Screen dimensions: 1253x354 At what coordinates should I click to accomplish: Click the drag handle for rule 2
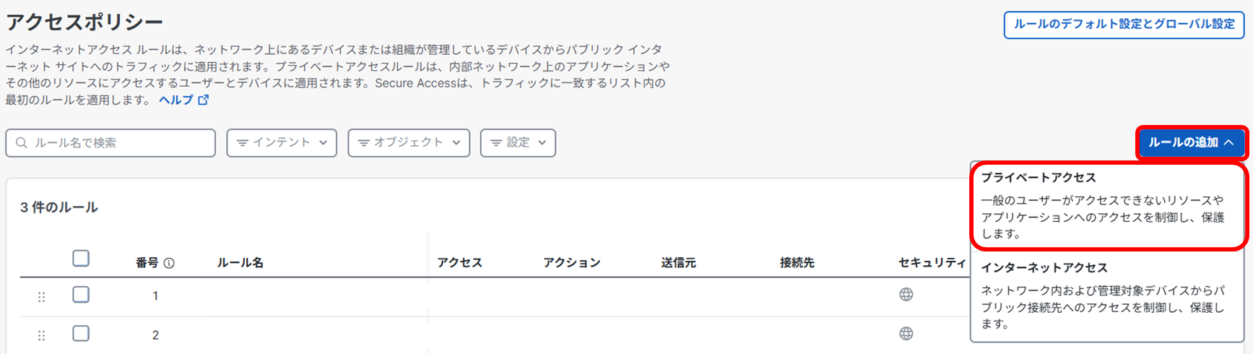coord(41,336)
